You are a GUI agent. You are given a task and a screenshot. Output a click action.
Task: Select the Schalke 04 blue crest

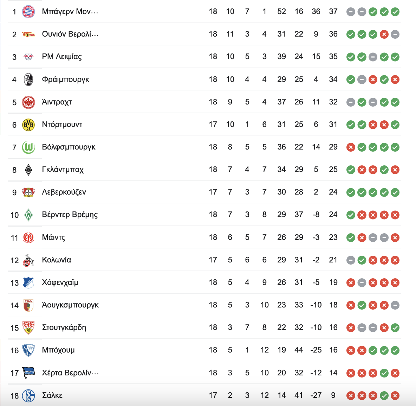tap(28, 396)
